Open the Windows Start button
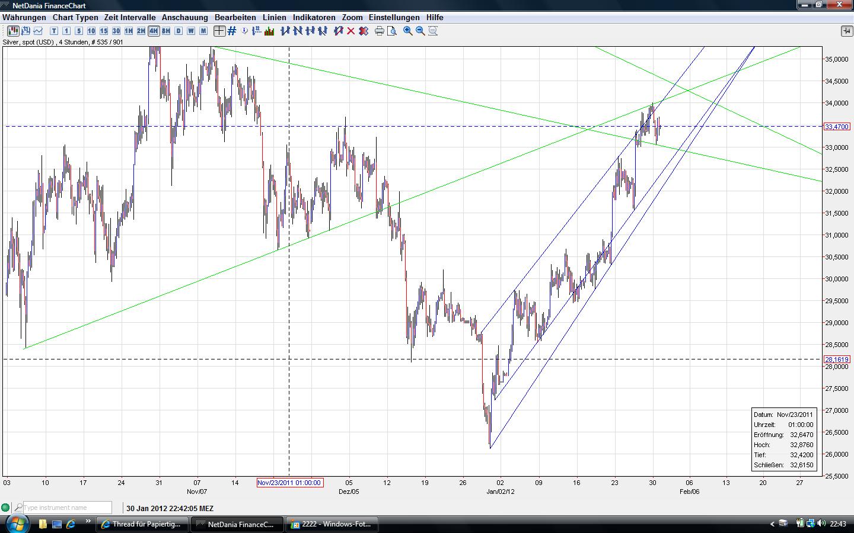This screenshot has height=533, width=854. tap(16, 524)
